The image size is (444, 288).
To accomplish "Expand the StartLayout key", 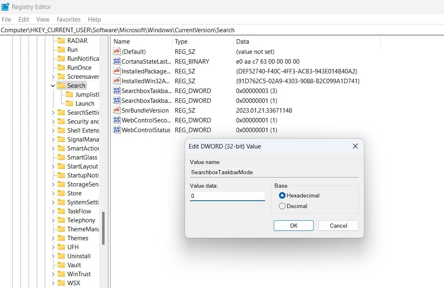I will click(x=53, y=166).
